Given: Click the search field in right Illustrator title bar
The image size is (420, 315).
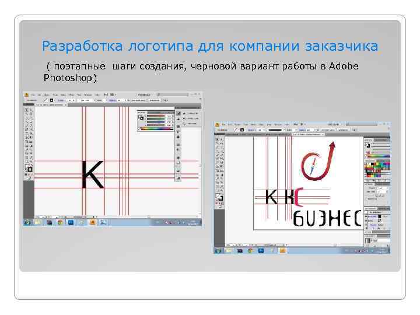Looking at the screenshot, I should (362, 124).
